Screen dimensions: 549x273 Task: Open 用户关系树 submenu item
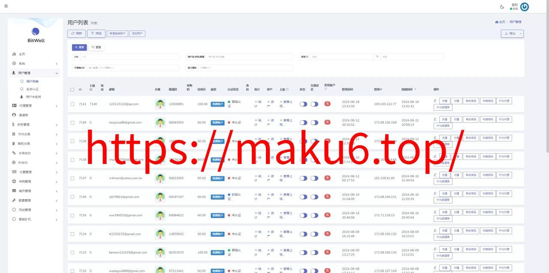[x=33, y=97]
